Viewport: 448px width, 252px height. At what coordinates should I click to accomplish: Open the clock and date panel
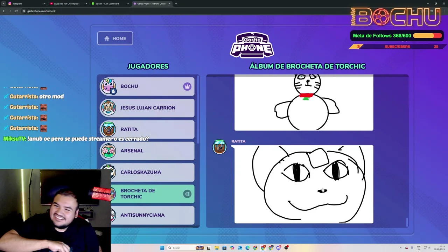439,248
